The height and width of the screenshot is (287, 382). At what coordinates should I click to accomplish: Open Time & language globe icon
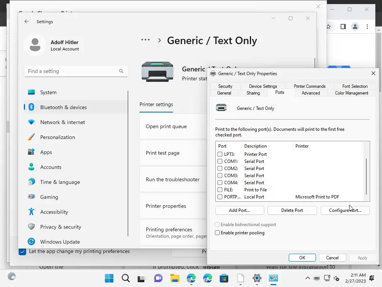point(31,182)
